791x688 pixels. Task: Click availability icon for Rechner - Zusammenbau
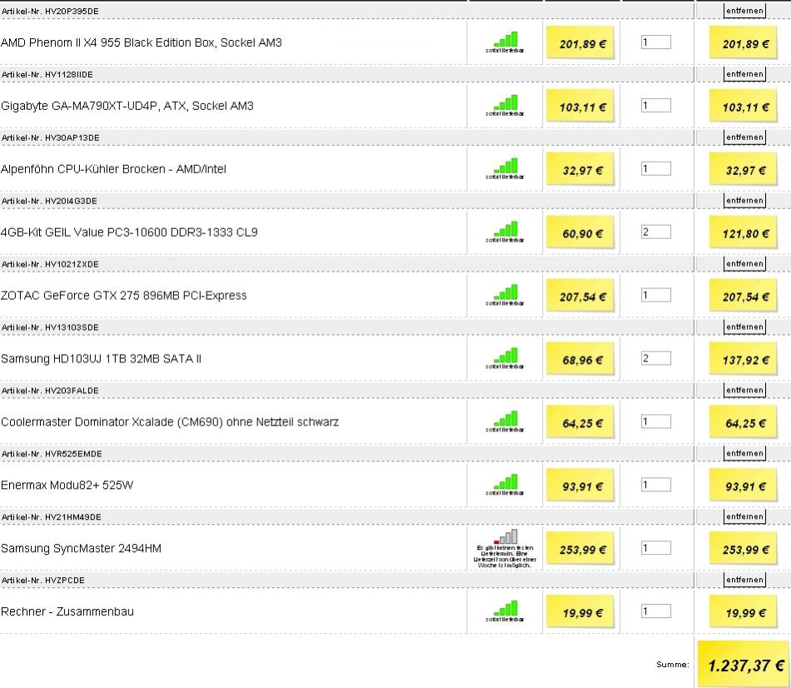coord(505,608)
